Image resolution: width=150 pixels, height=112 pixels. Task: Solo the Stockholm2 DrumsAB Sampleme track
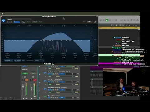[x=53, y=90]
